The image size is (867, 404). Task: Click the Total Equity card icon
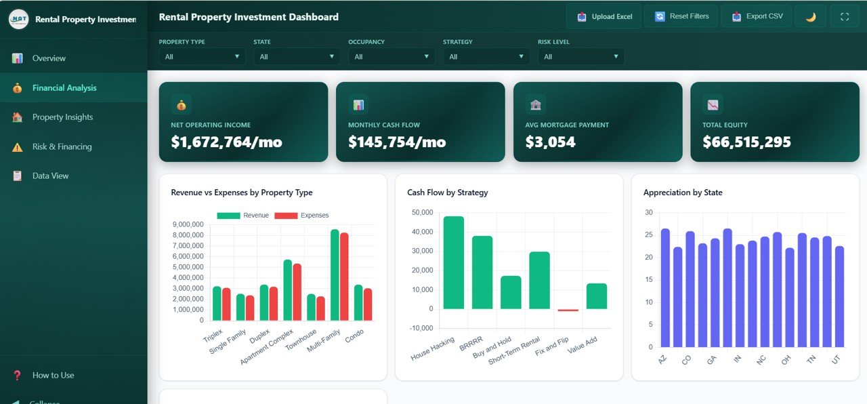[x=713, y=104]
